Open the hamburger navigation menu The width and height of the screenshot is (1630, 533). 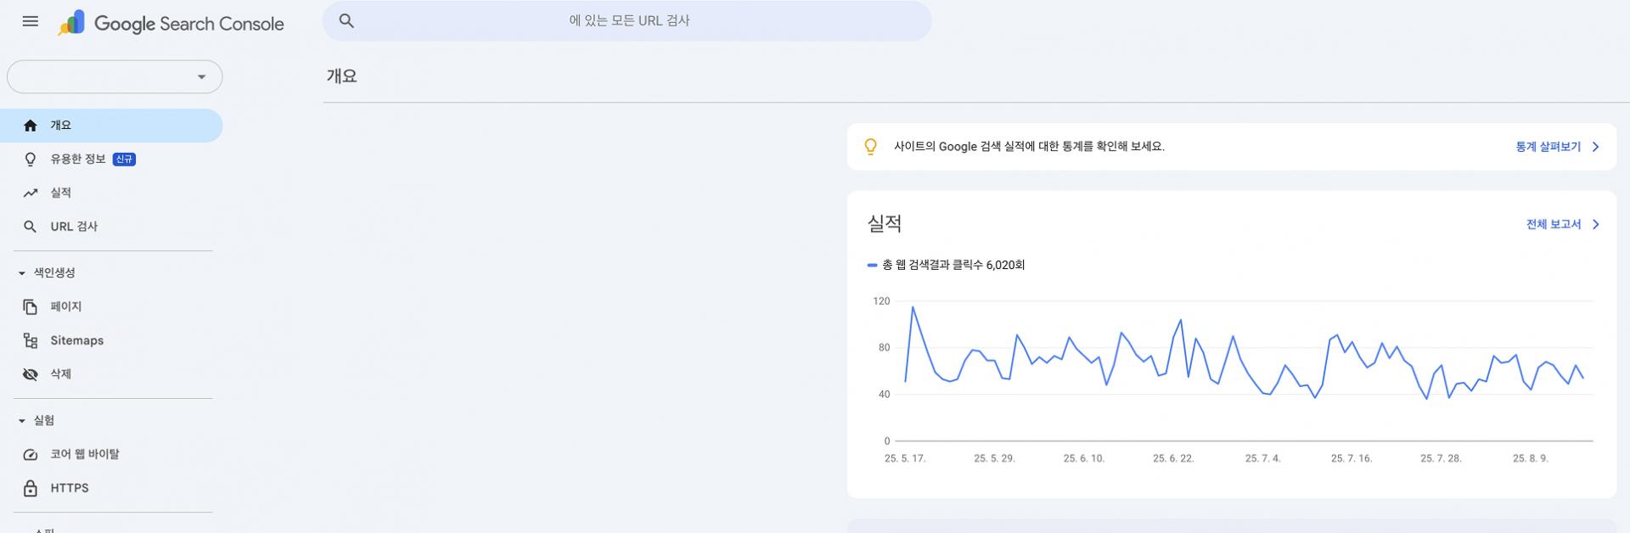tap(29, 21)
